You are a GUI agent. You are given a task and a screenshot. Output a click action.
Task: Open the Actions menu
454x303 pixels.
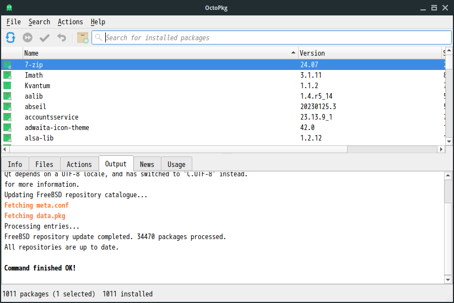(x=70, y=22)
